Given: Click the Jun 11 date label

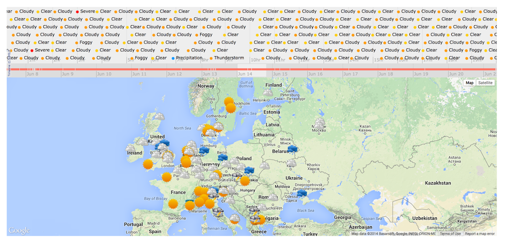Looking at the screenshot, I should coord(139,74).
